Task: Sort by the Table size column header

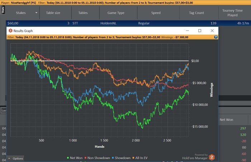Action: 53,13
